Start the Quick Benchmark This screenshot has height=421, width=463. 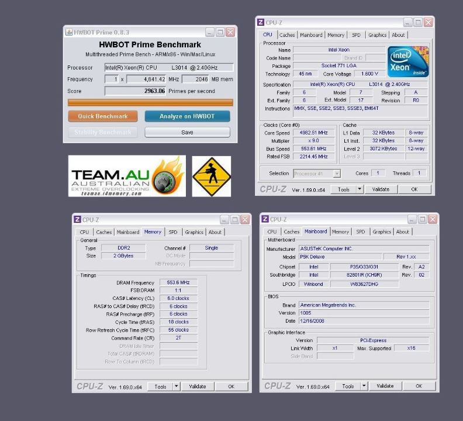pos(103,116)
